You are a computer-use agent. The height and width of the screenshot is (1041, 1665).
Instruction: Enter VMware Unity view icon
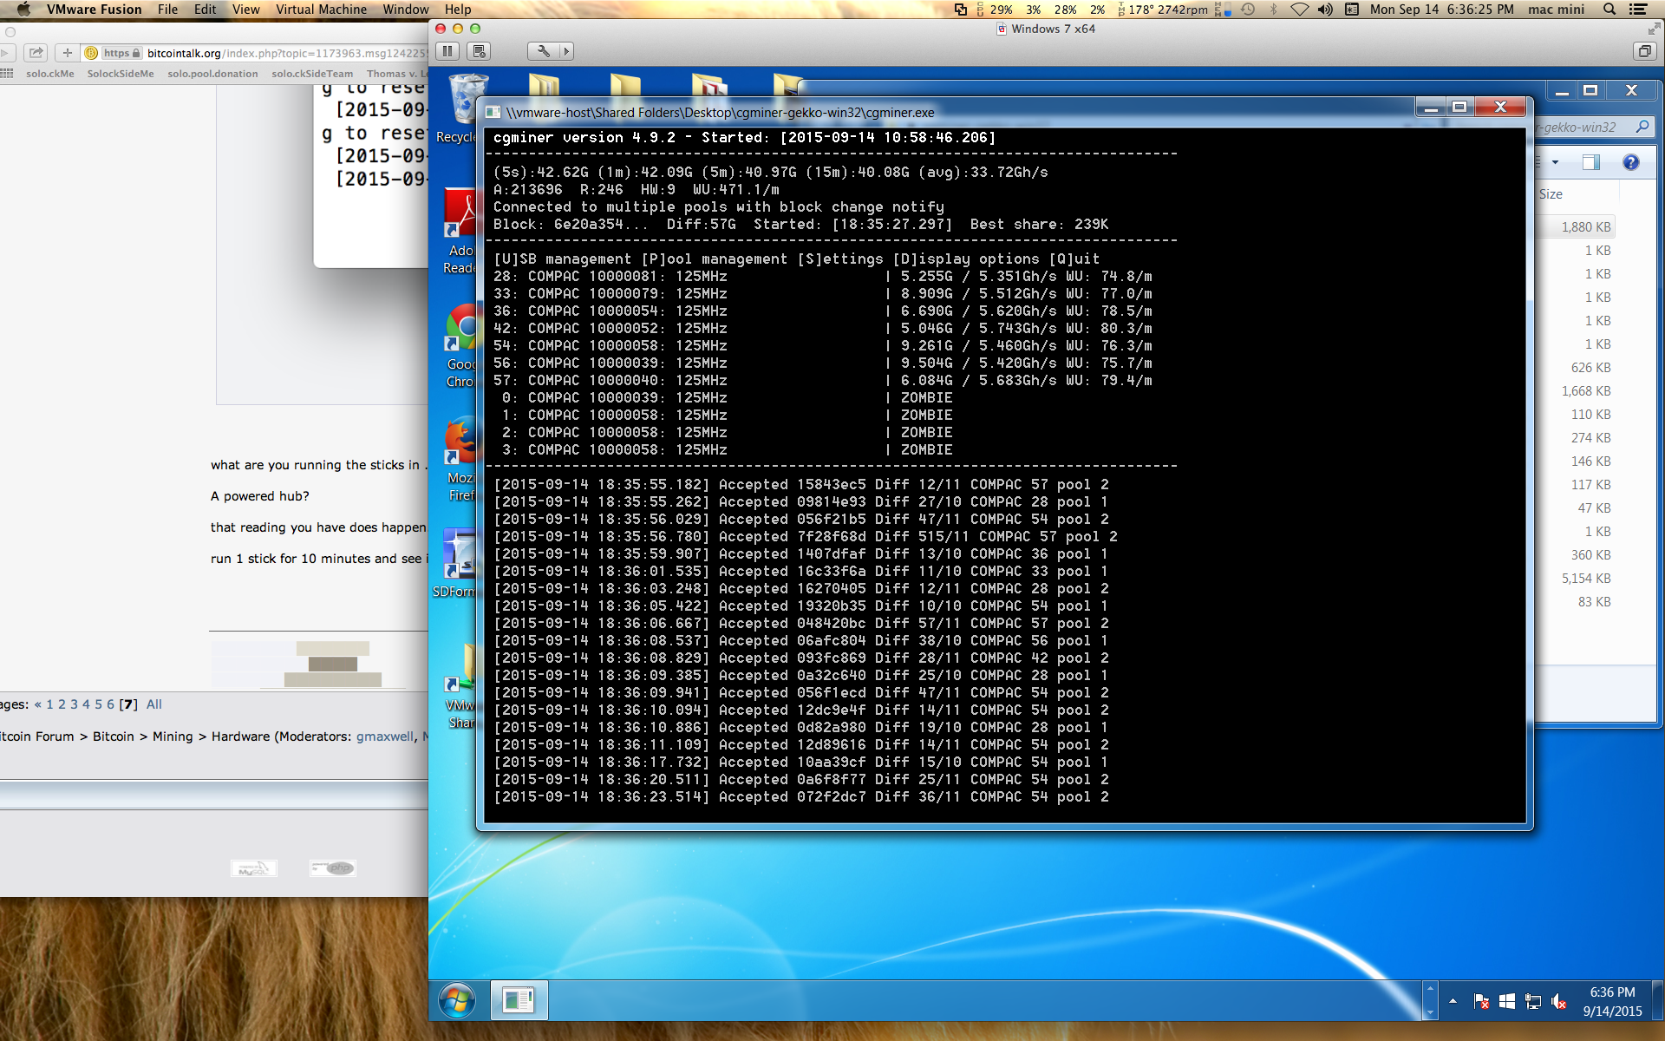point(1644,51)
